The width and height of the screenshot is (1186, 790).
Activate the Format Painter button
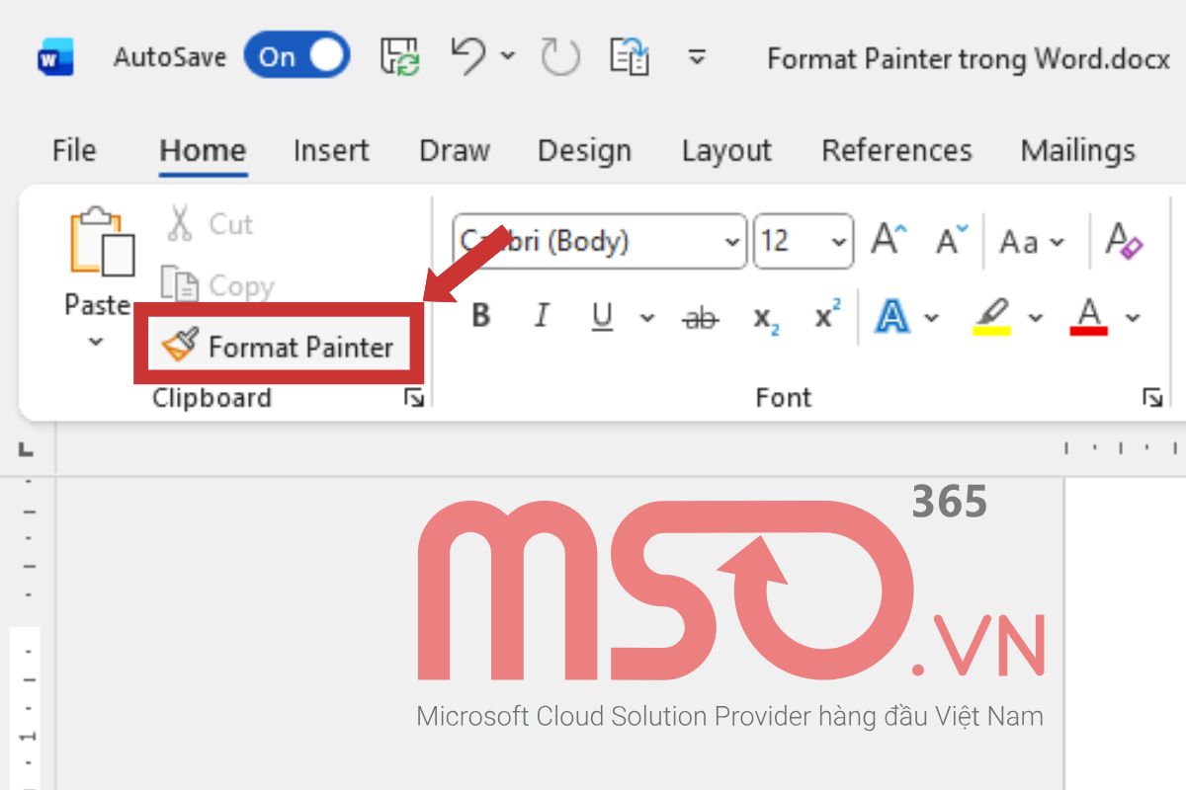278,347
